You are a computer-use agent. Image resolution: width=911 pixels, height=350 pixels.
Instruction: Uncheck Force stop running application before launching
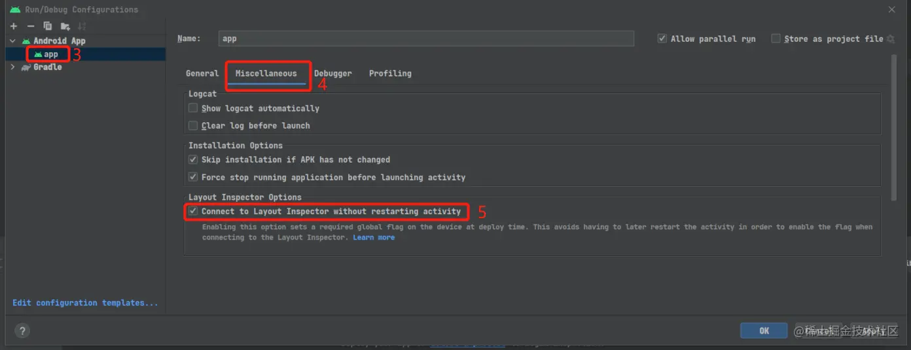[193, 177]
